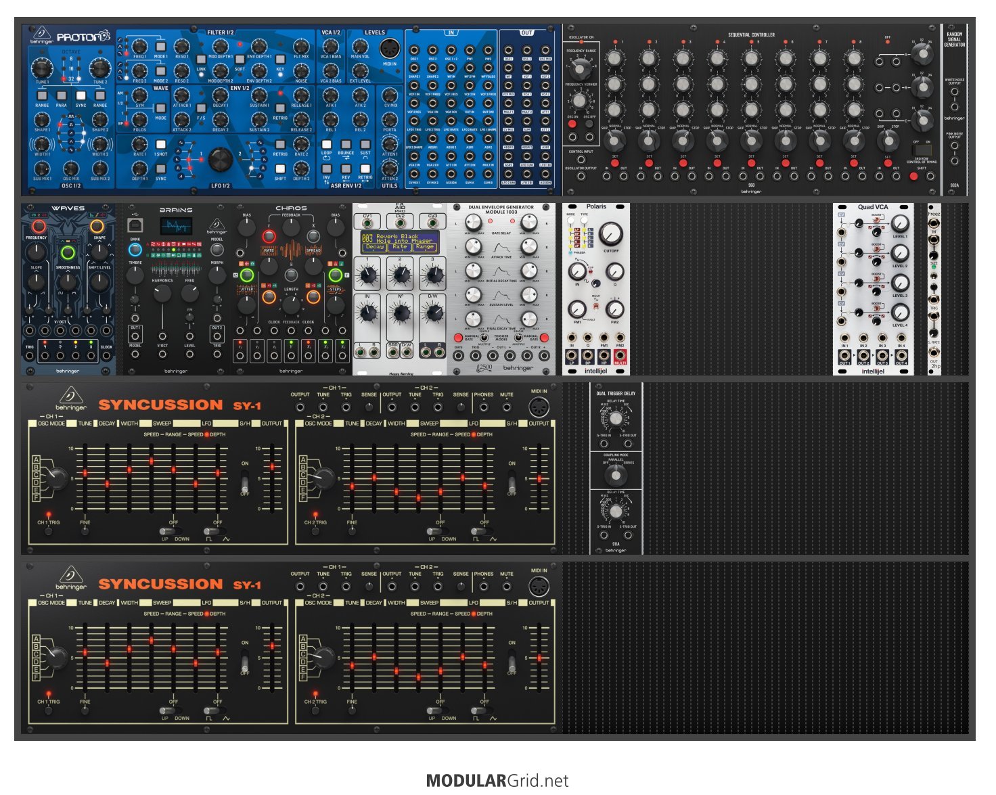Open the MODULARGrid.net link

click(x=497, y=781)
